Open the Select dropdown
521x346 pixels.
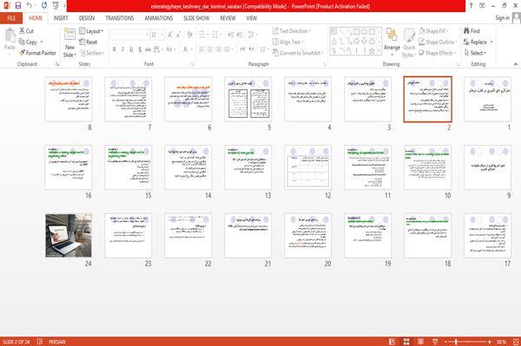point(475,53)
